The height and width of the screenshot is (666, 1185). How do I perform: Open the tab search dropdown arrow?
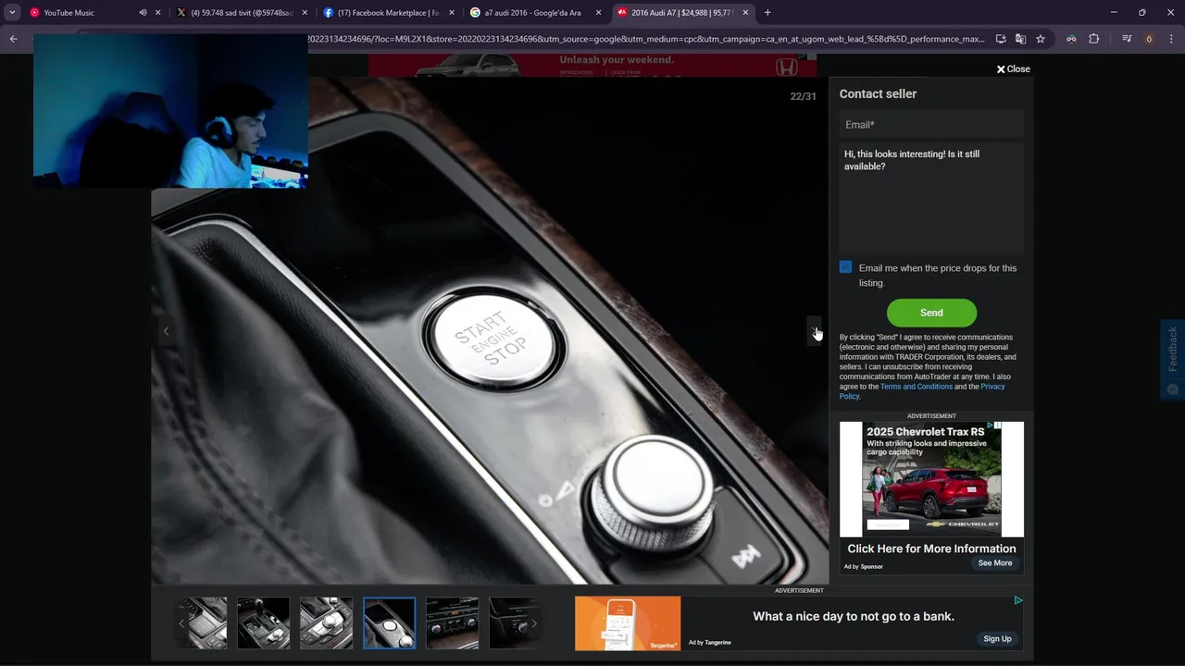12,13
